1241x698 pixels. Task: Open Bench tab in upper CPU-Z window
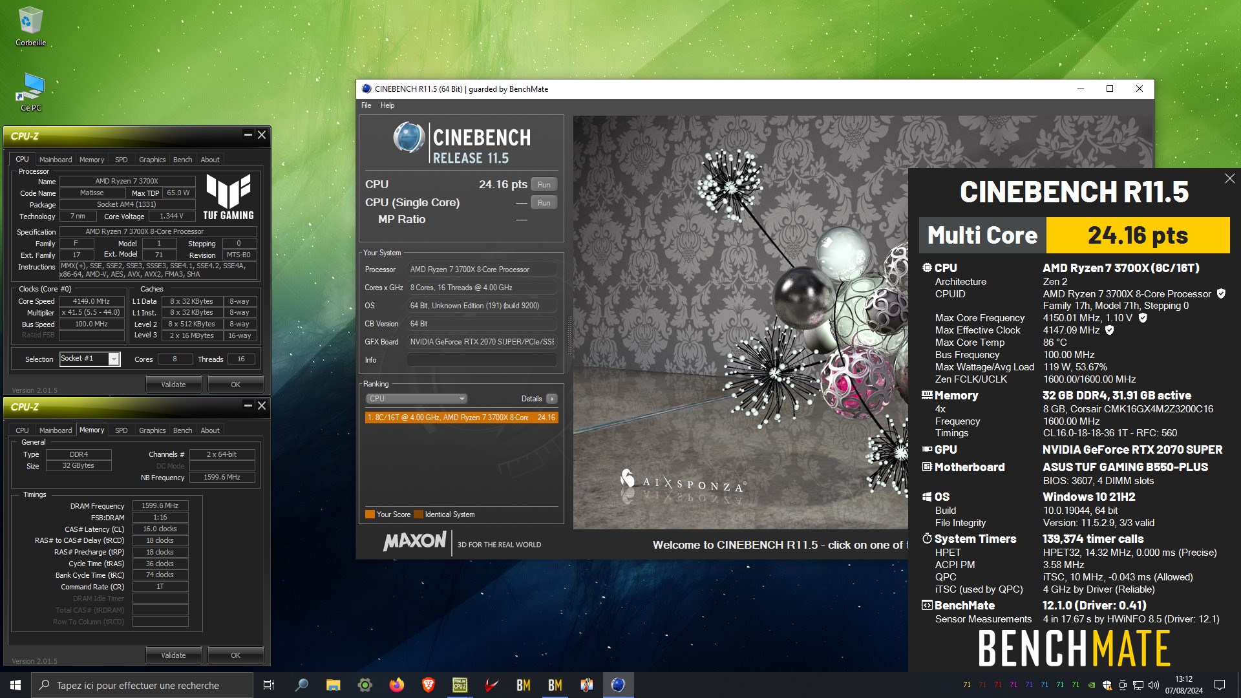182,160
